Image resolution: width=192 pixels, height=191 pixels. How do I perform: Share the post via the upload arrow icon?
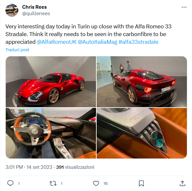pos(182,183)
